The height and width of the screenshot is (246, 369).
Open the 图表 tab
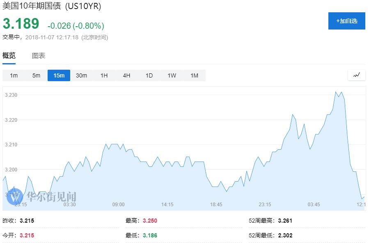[39, 56]
